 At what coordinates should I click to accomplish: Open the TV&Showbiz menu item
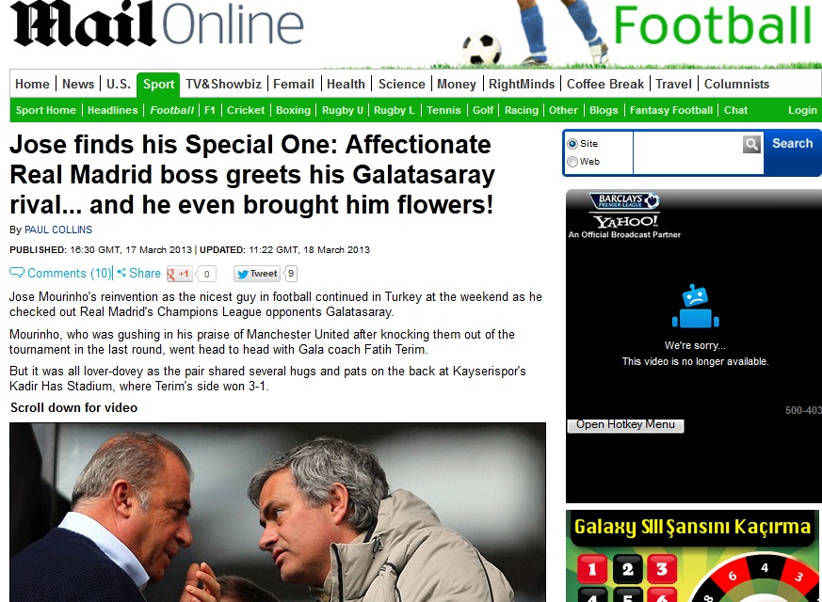tap(223, 85)
